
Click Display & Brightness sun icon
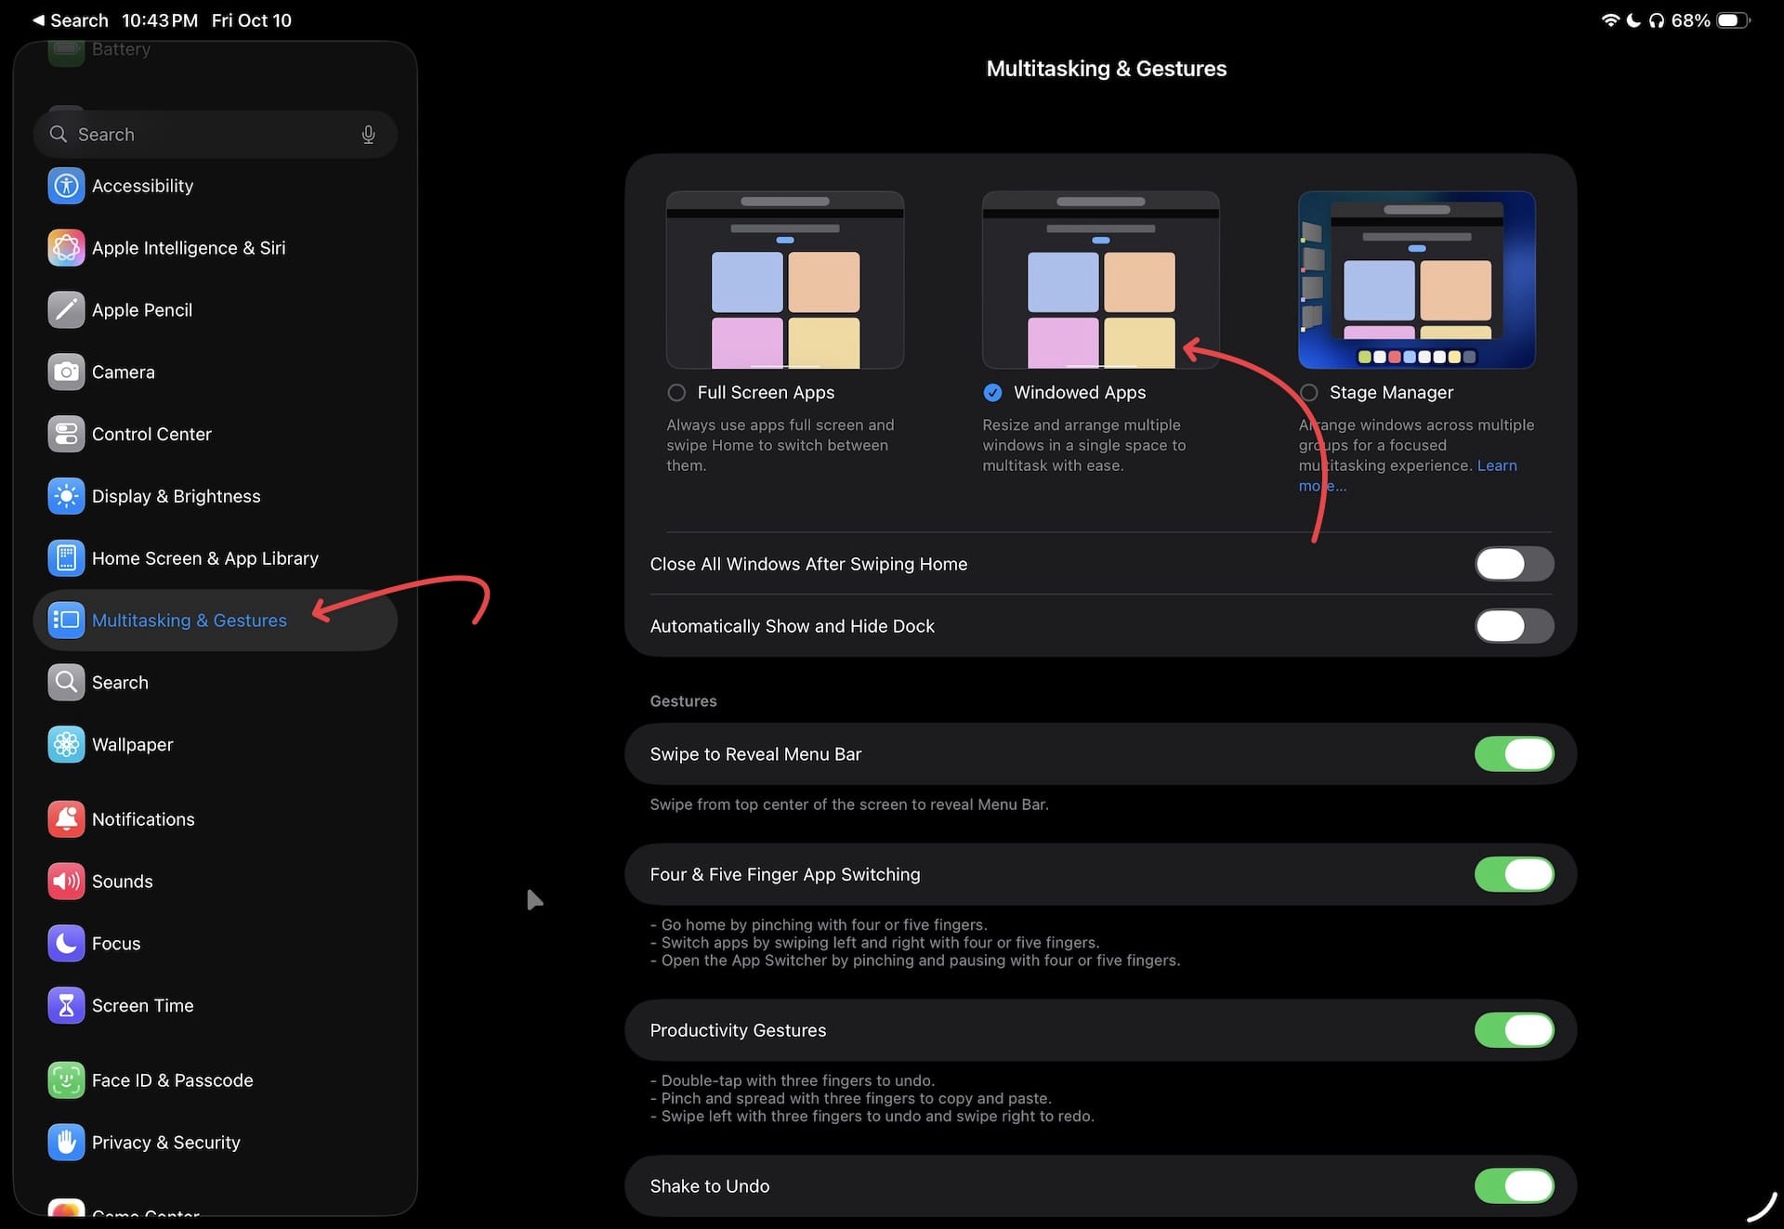[x=66, y=496]
